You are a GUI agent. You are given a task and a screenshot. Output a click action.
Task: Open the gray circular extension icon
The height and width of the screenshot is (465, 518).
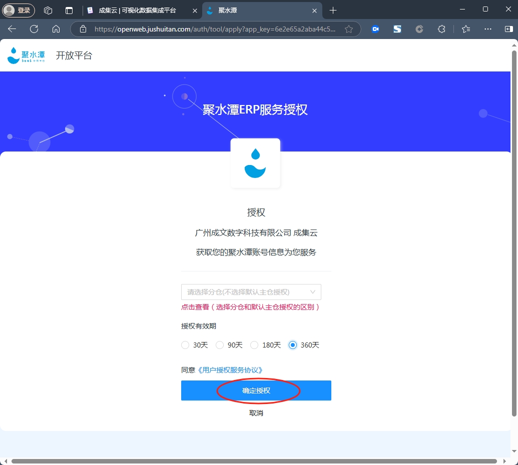click(x=419, y=29)
